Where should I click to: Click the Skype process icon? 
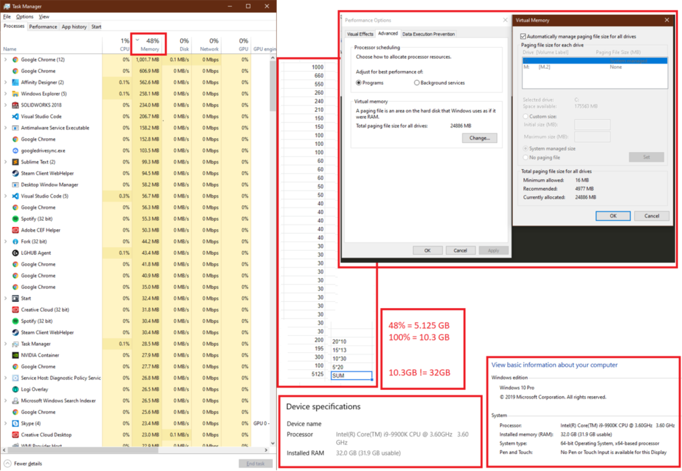[15, 423]
